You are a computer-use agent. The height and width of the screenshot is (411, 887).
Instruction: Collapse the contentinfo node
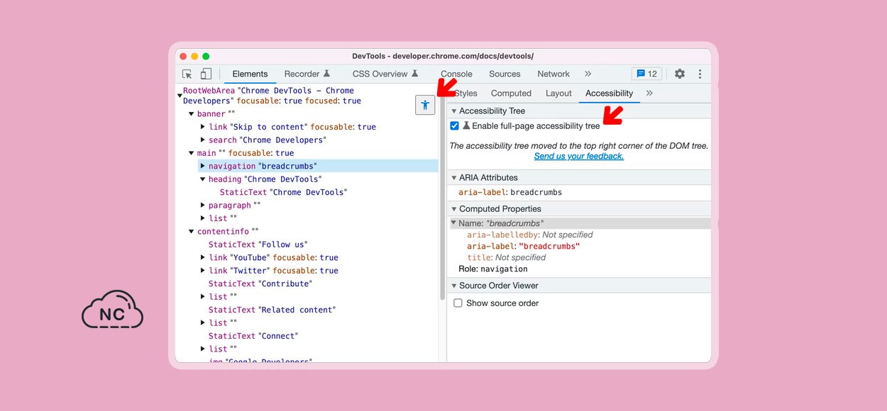191,231
